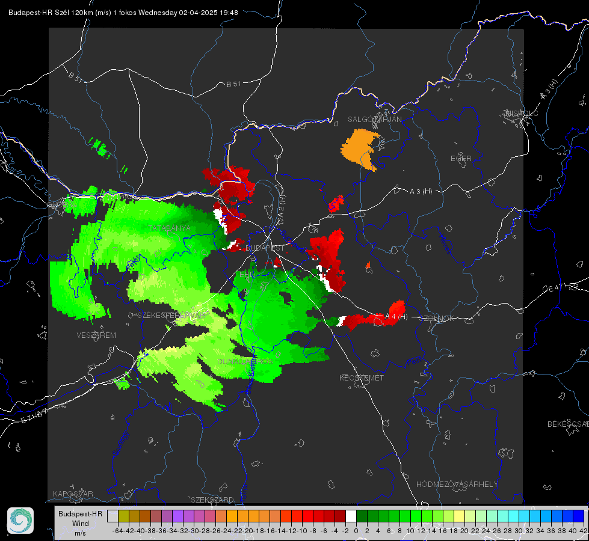The image size is (589, 541).
Task: Click the purple swatch above -34 in legend
Action: tap(177, 516)
